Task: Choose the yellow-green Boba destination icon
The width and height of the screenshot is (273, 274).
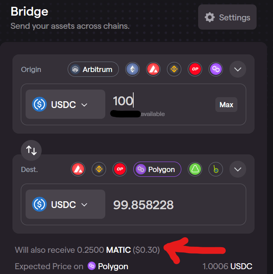Action: (216, 169)
